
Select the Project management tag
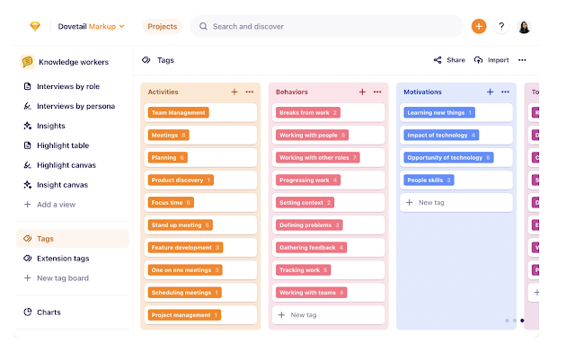[184, 315]
